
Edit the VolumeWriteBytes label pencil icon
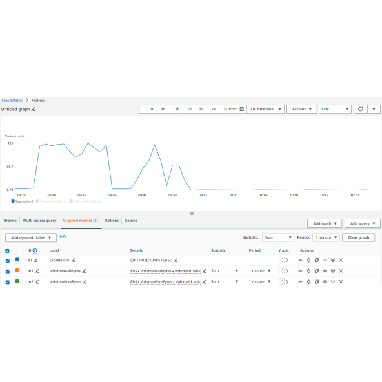click(85, 281)
